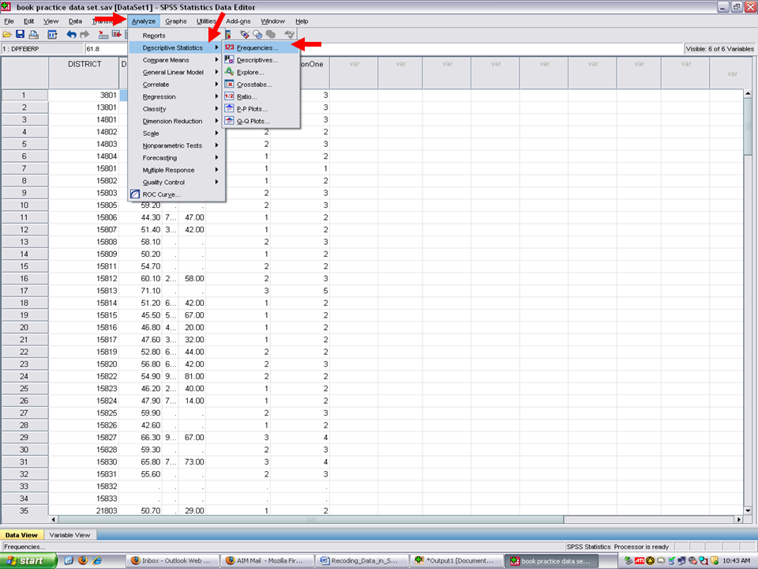Click the DISTRICT column header
The height and width of the screenshot is (569, 758).
(x=84, y=65)
